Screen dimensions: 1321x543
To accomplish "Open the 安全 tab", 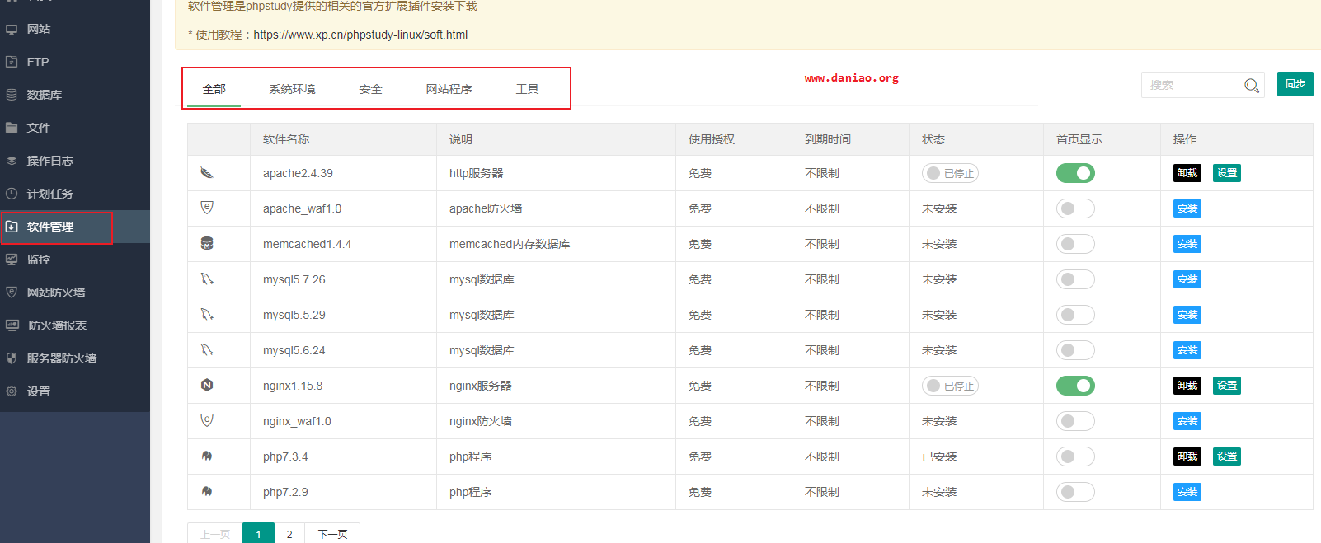I will (x=370, y=89).
